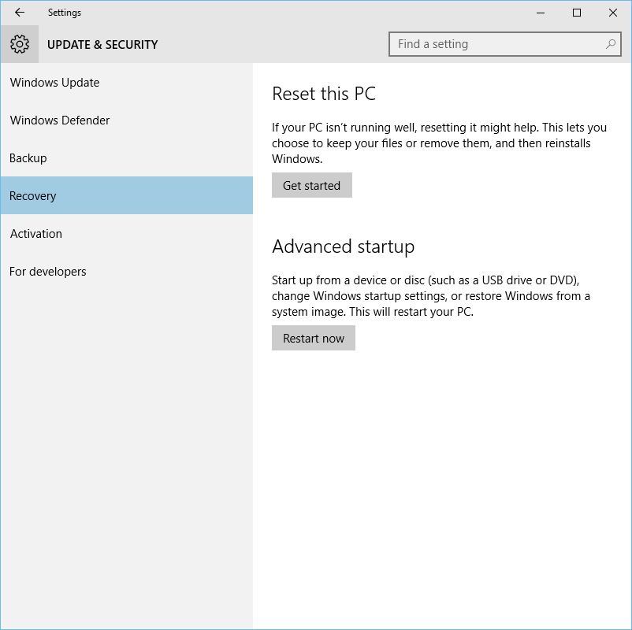This screenshot has width=632, height=630.
Task: Open Settings home via the gear icon
Action: pos(20,44)
